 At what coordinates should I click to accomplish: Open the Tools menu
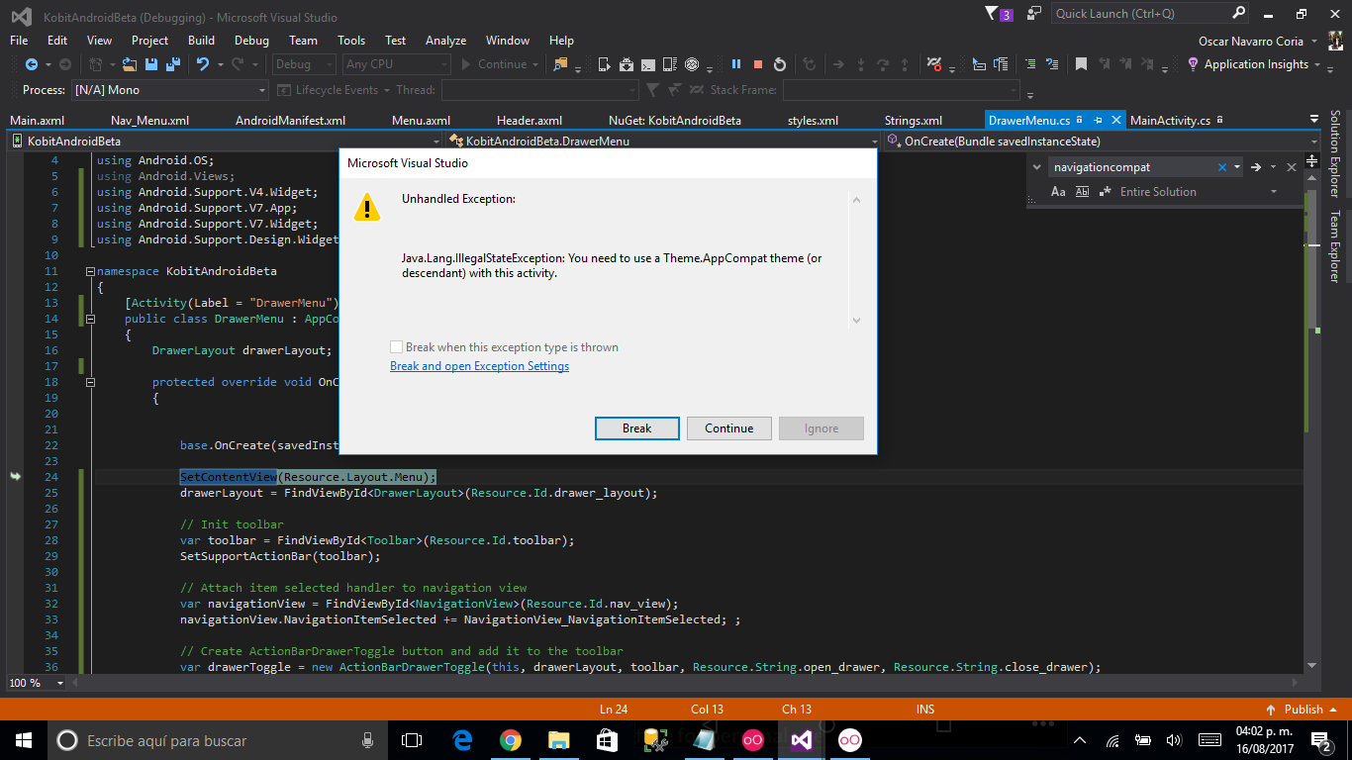pyautogui.click(x=351, y=41)
